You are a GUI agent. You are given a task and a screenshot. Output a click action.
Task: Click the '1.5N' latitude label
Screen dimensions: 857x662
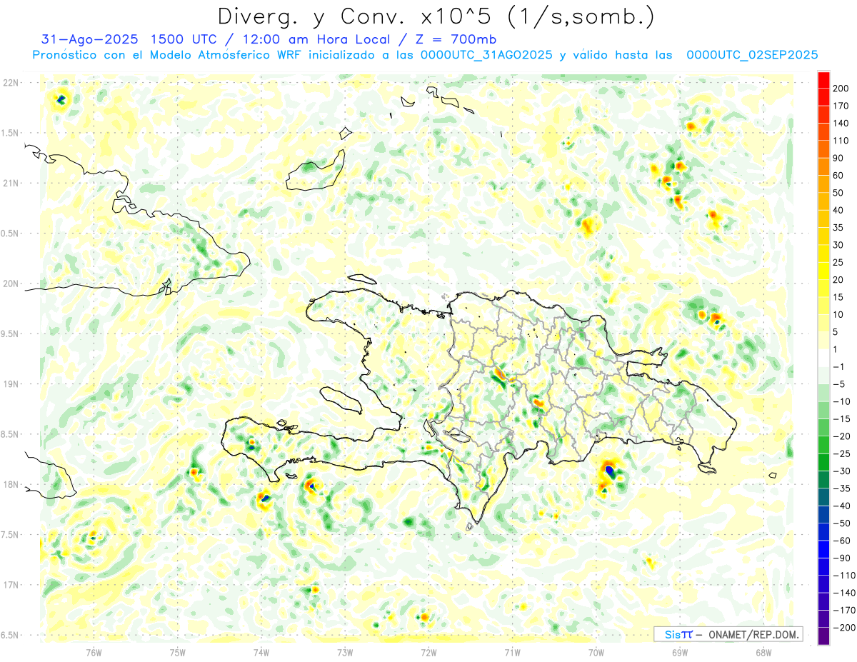click(x=11, y=133)
